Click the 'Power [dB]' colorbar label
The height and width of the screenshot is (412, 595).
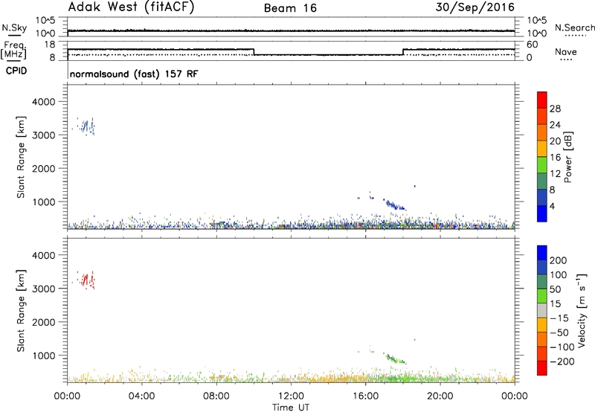point(568,157)
